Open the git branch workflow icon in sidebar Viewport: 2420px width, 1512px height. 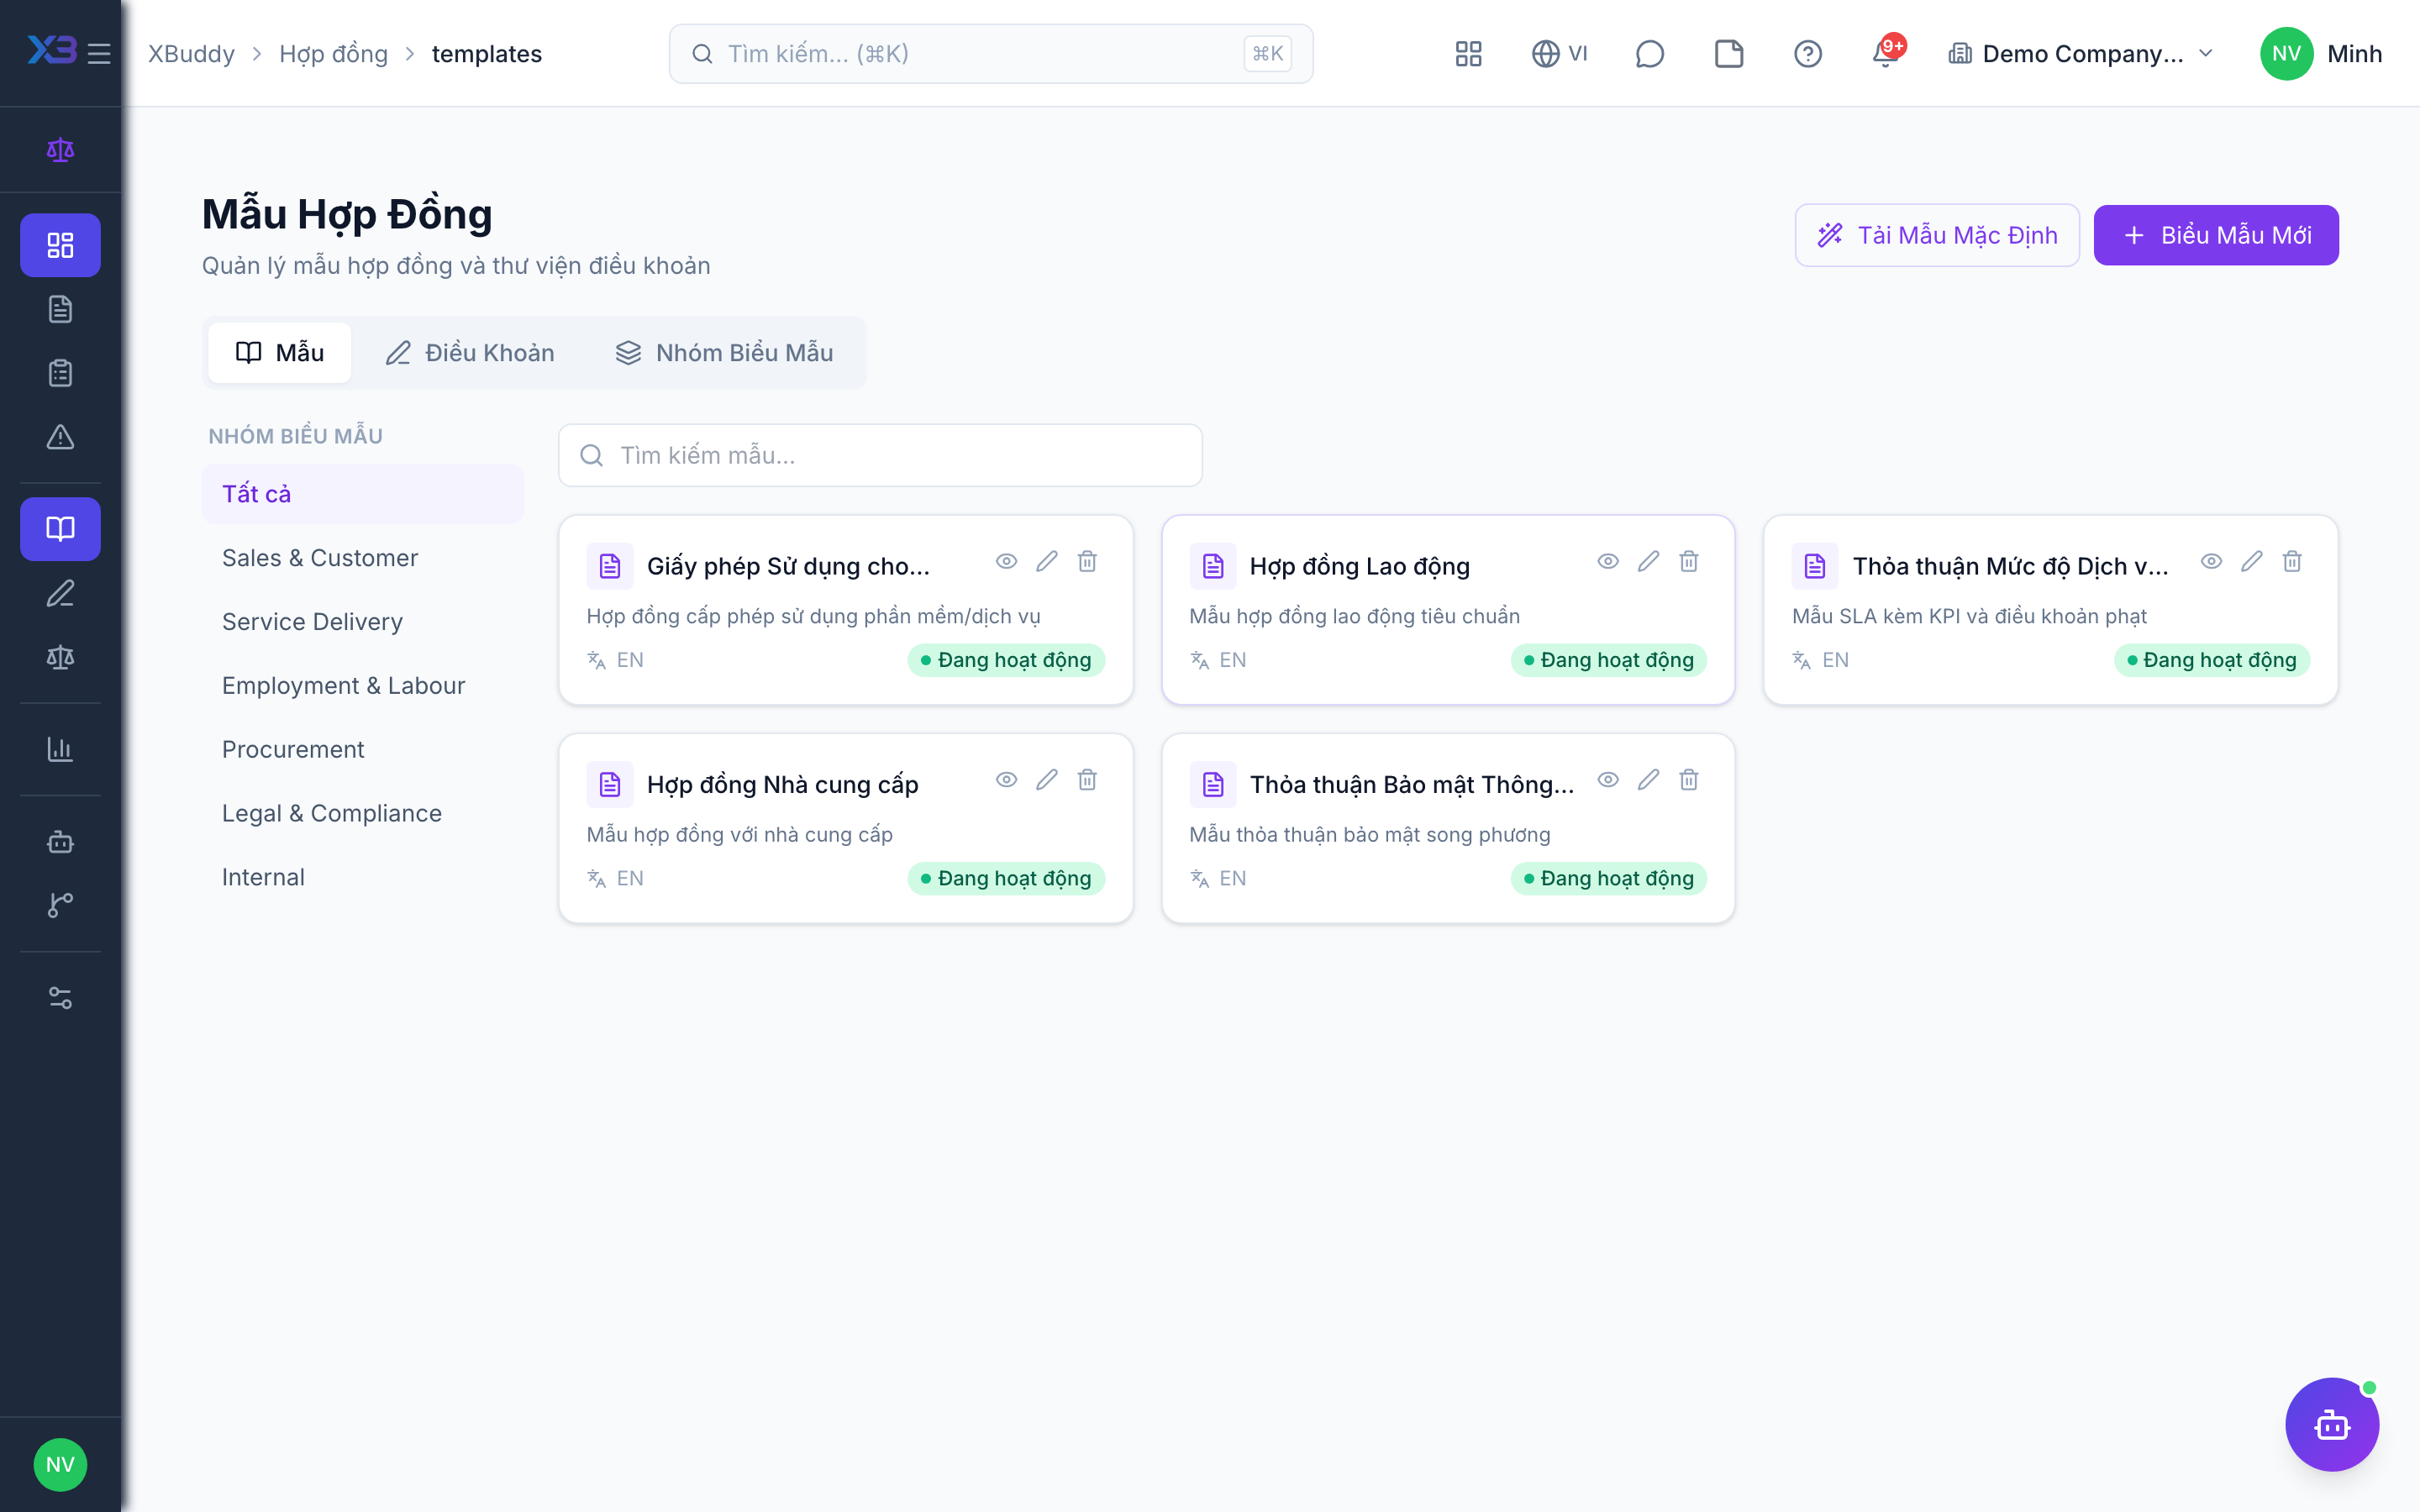coord(60,905)
